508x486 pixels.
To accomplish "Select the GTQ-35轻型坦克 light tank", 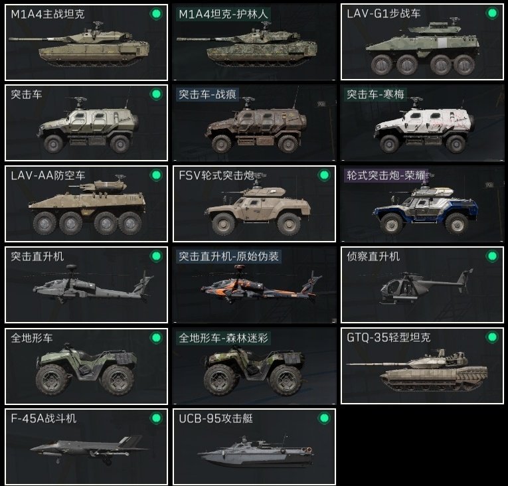I will pyautogui.click(x=422, y=366).
